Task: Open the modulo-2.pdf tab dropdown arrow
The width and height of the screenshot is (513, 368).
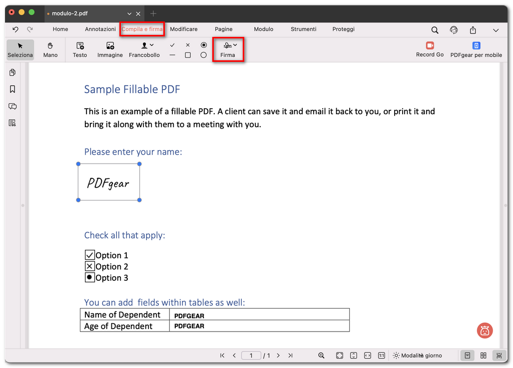Action: (129, 13)
